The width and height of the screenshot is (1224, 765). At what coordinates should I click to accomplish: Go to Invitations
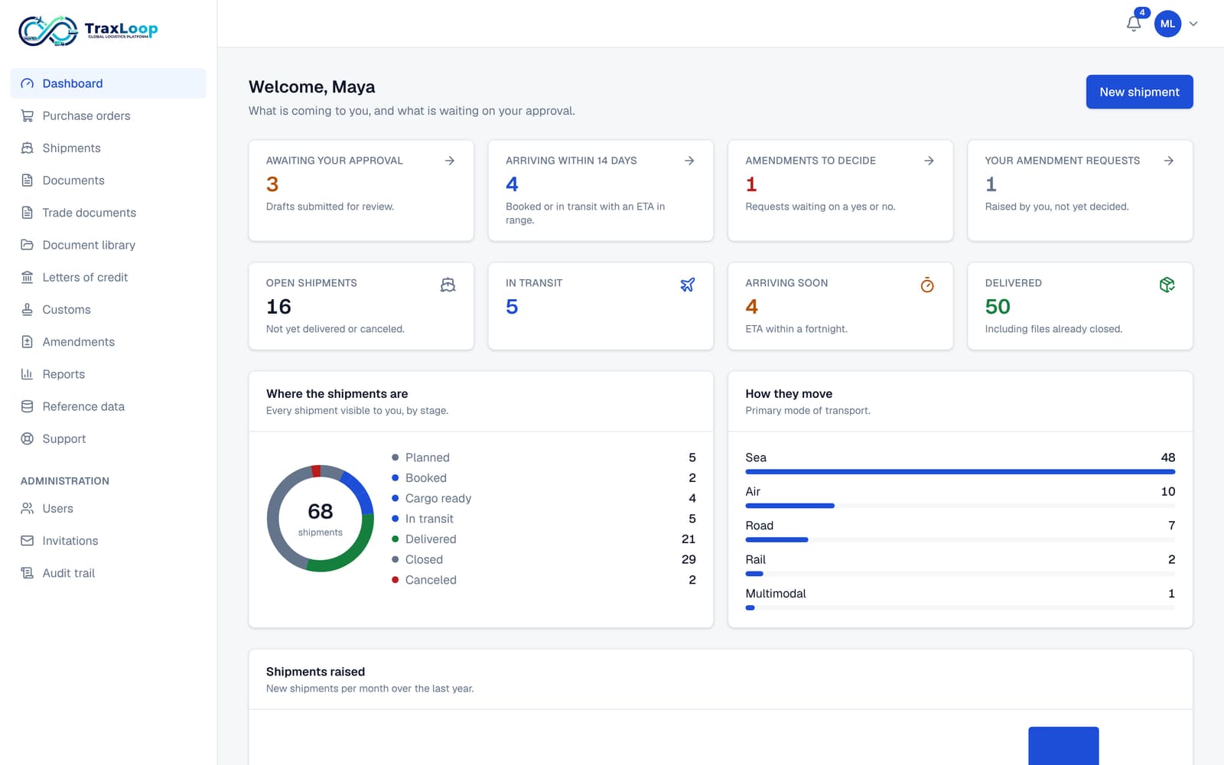click(108, 541)
